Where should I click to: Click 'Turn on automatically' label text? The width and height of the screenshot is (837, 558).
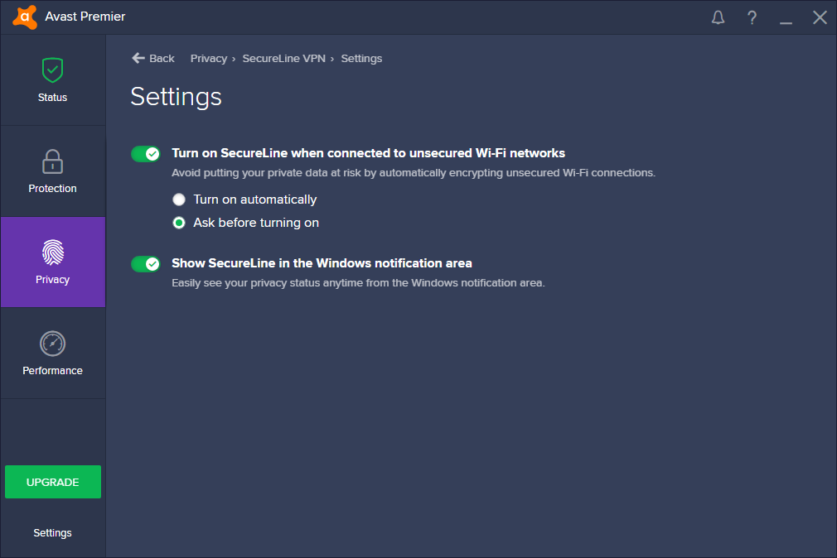coord(254,200)
